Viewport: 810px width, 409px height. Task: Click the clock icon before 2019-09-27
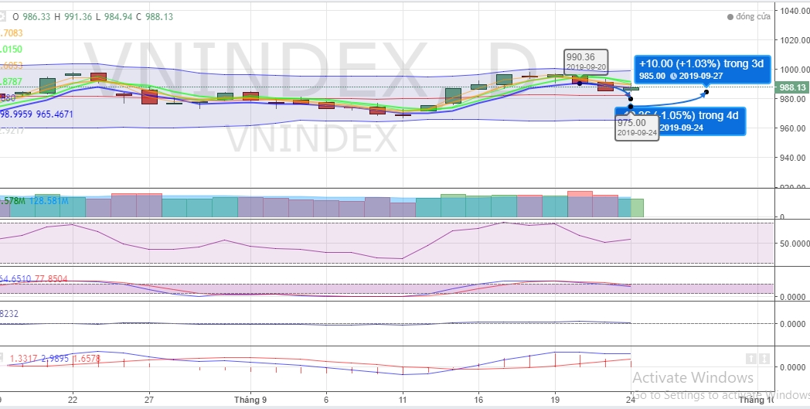pyautogui.click(x=673, y=76)
